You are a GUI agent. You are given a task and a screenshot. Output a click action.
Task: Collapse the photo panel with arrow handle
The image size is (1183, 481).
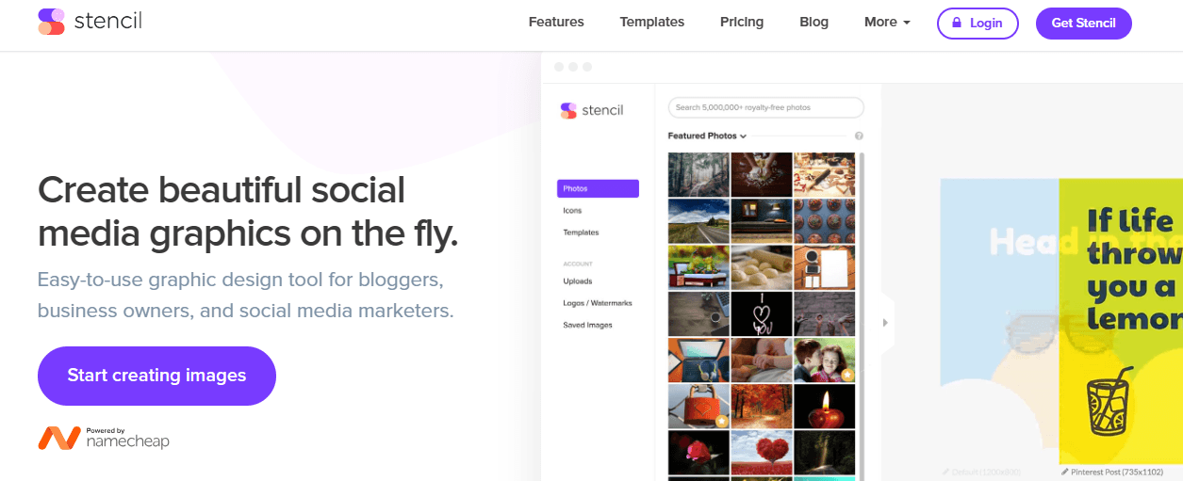click(885, 323)
